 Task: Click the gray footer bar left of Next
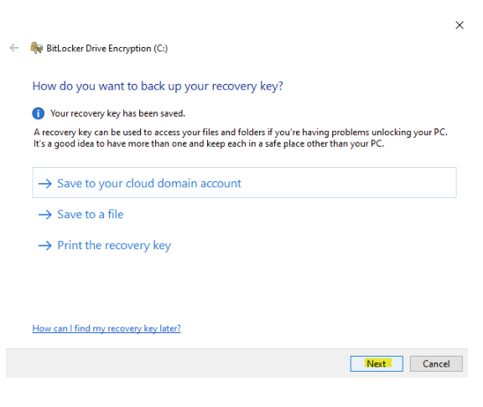coord(175,363)
